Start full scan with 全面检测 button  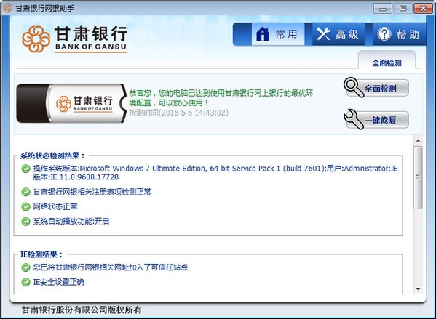[x=377, y=88]
